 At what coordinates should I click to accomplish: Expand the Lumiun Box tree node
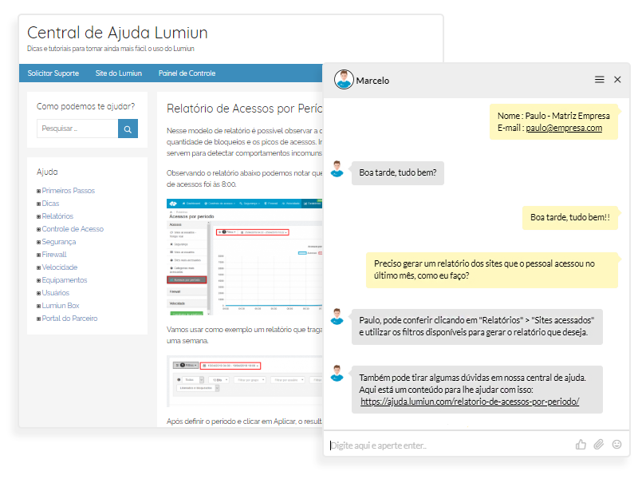tap(38, 306)
